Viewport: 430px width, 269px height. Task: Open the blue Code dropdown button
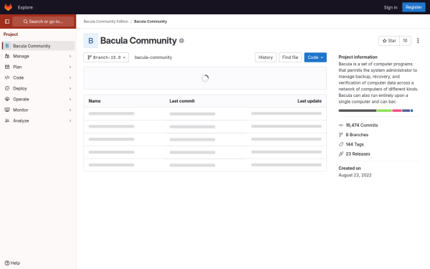pyautogui.click(x=315, y=57)
